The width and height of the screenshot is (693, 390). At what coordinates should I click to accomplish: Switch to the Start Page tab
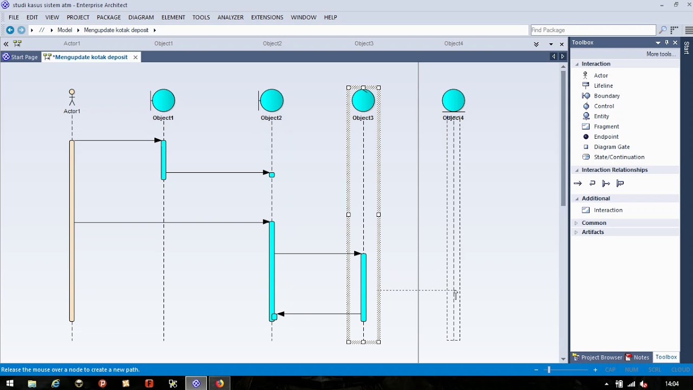20,57
